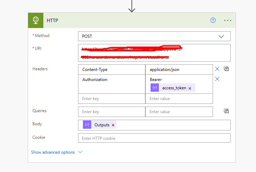Image resolution: width=256 pixels, height=172 pixels.
Task: Delete the Authorization header row
Action: [x=217, y=79]
